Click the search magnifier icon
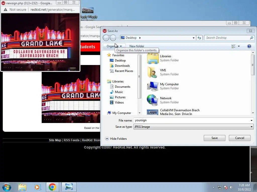Screen dimensions: 257x192 (x=251, y=38)
